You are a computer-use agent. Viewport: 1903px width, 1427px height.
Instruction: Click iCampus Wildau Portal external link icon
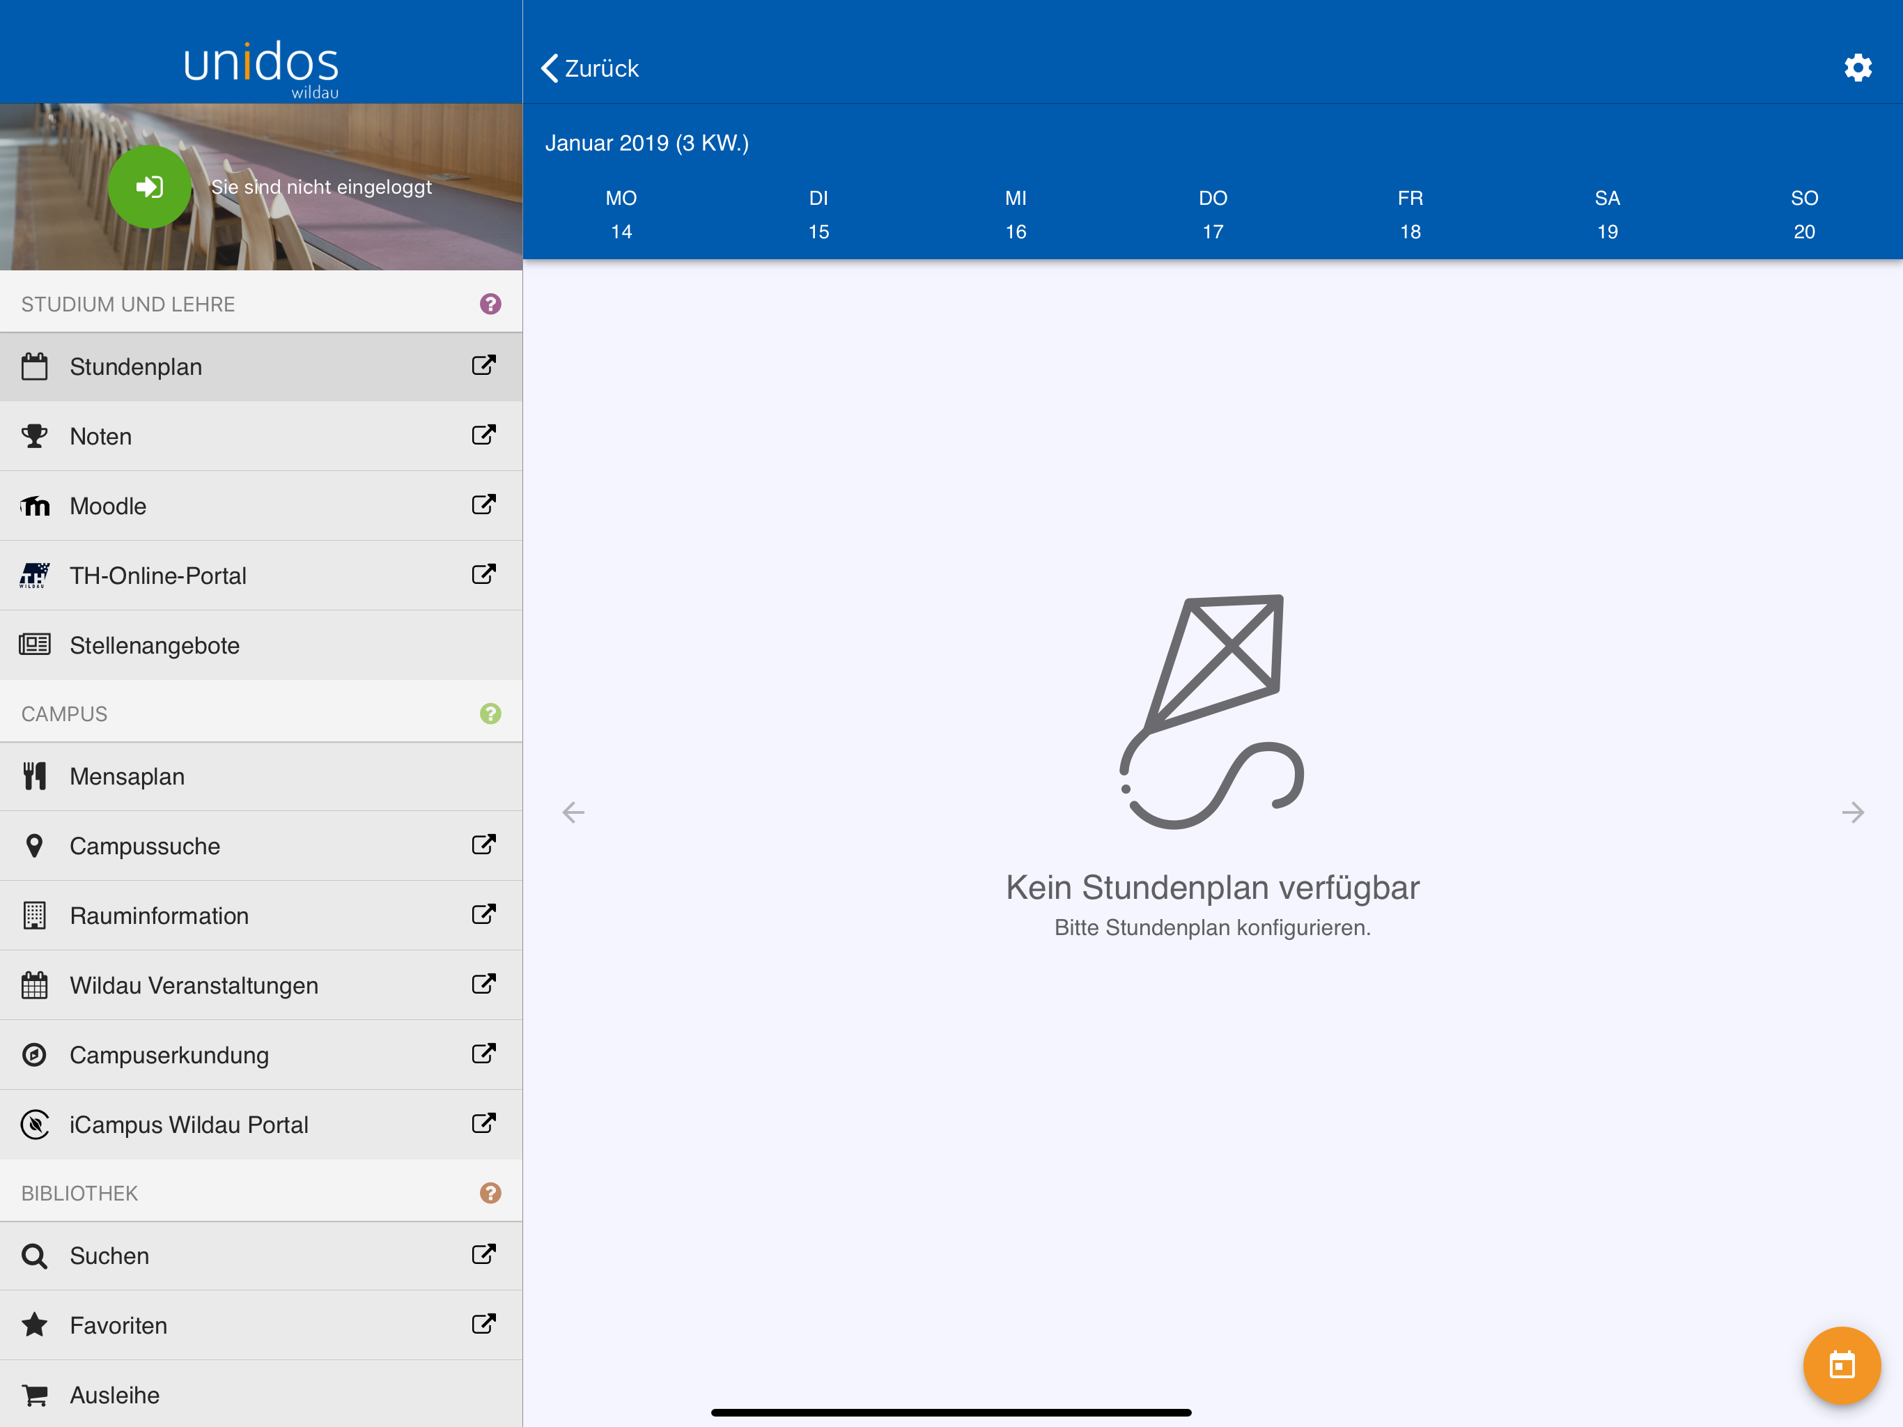[x=483, y=1123]
